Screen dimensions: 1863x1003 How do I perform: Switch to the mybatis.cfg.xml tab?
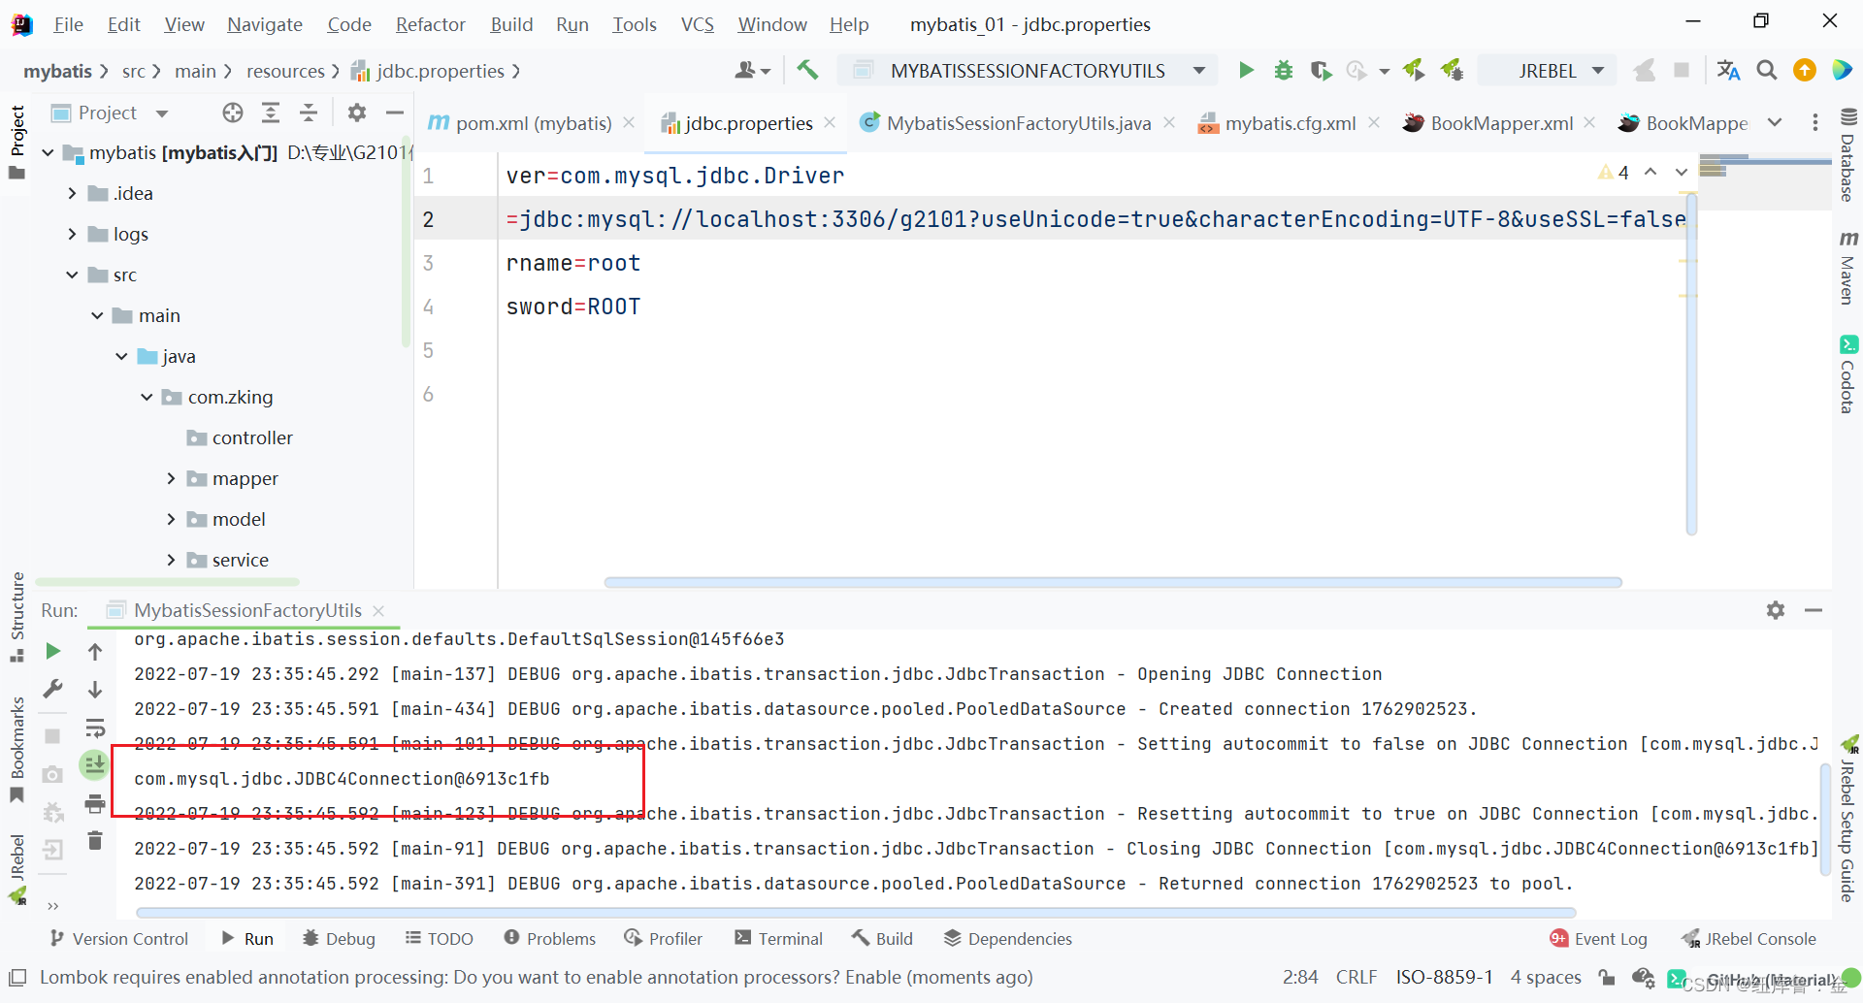click(x=1290, y=122)
